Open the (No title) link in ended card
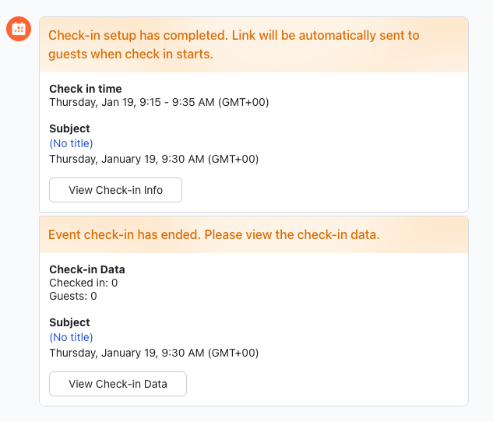 [71, 337]
